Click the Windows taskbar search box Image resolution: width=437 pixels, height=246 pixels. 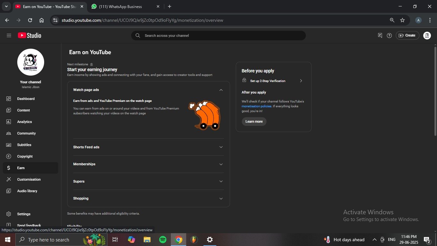(61, 240)
